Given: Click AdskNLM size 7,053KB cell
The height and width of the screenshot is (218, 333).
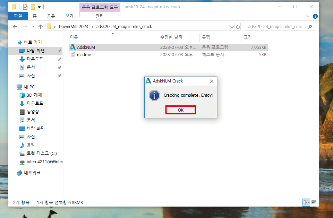Looking at the screenshot, I should (258, 47).
